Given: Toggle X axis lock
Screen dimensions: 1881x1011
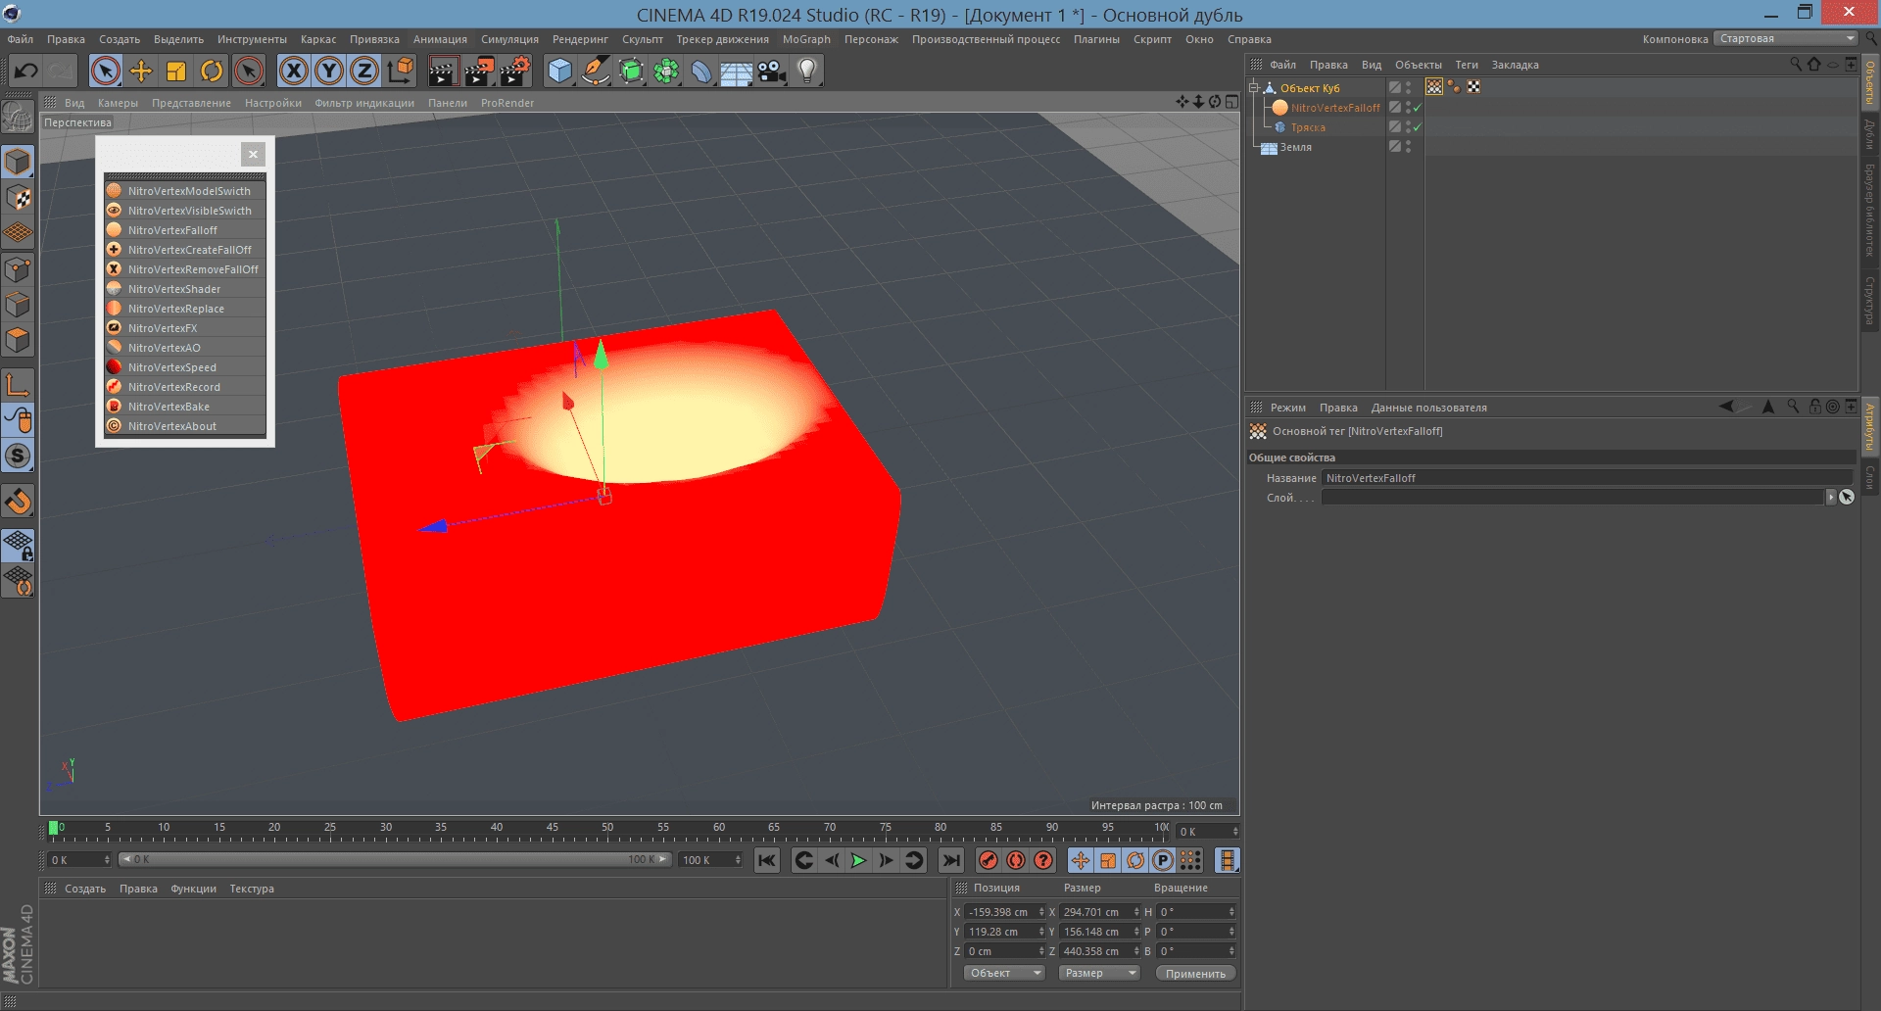Looking at the screenshot, I should [x=294, y=71].
